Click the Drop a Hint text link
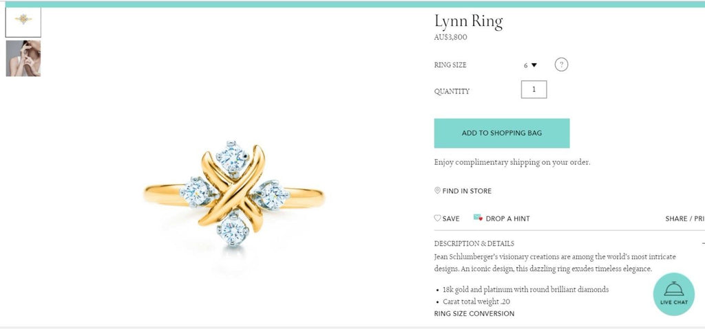Screen dimensions: 705x329 (x=507, y=218)
